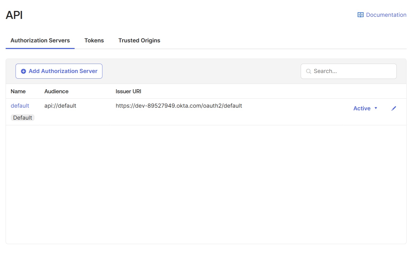Select the Authorization Servers tab
The width and height of the screenshot is (413, 255).
pos(40,40)
